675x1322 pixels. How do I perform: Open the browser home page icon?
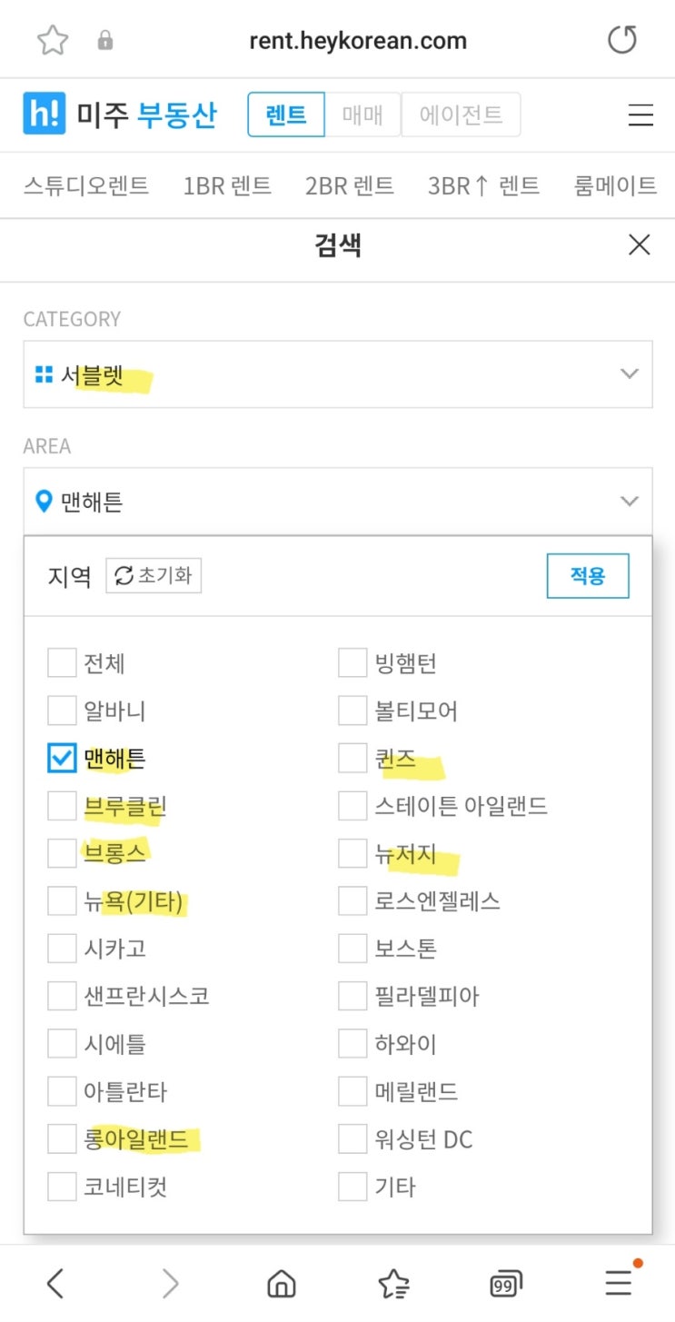pyautogui.click(x=282, y=1283)
